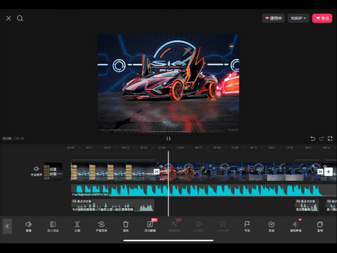Use 分割 split tool

coord(77,226)
